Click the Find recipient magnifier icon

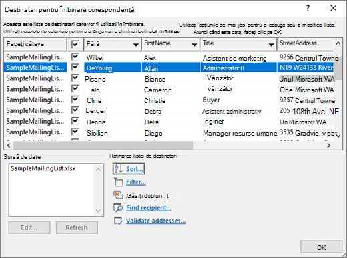pos(118,207)
